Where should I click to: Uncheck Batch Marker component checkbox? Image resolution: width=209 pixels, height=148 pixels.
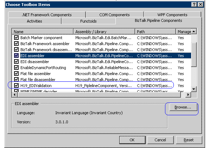(x=17, y=38)
